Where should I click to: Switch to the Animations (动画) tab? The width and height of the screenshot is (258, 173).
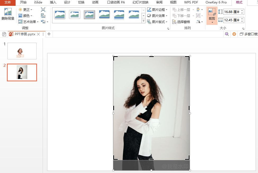coord(95,2)
